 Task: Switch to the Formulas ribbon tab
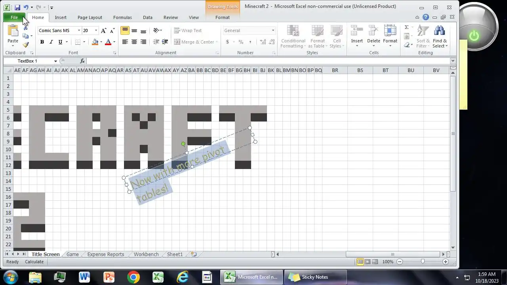coord(122,17)
